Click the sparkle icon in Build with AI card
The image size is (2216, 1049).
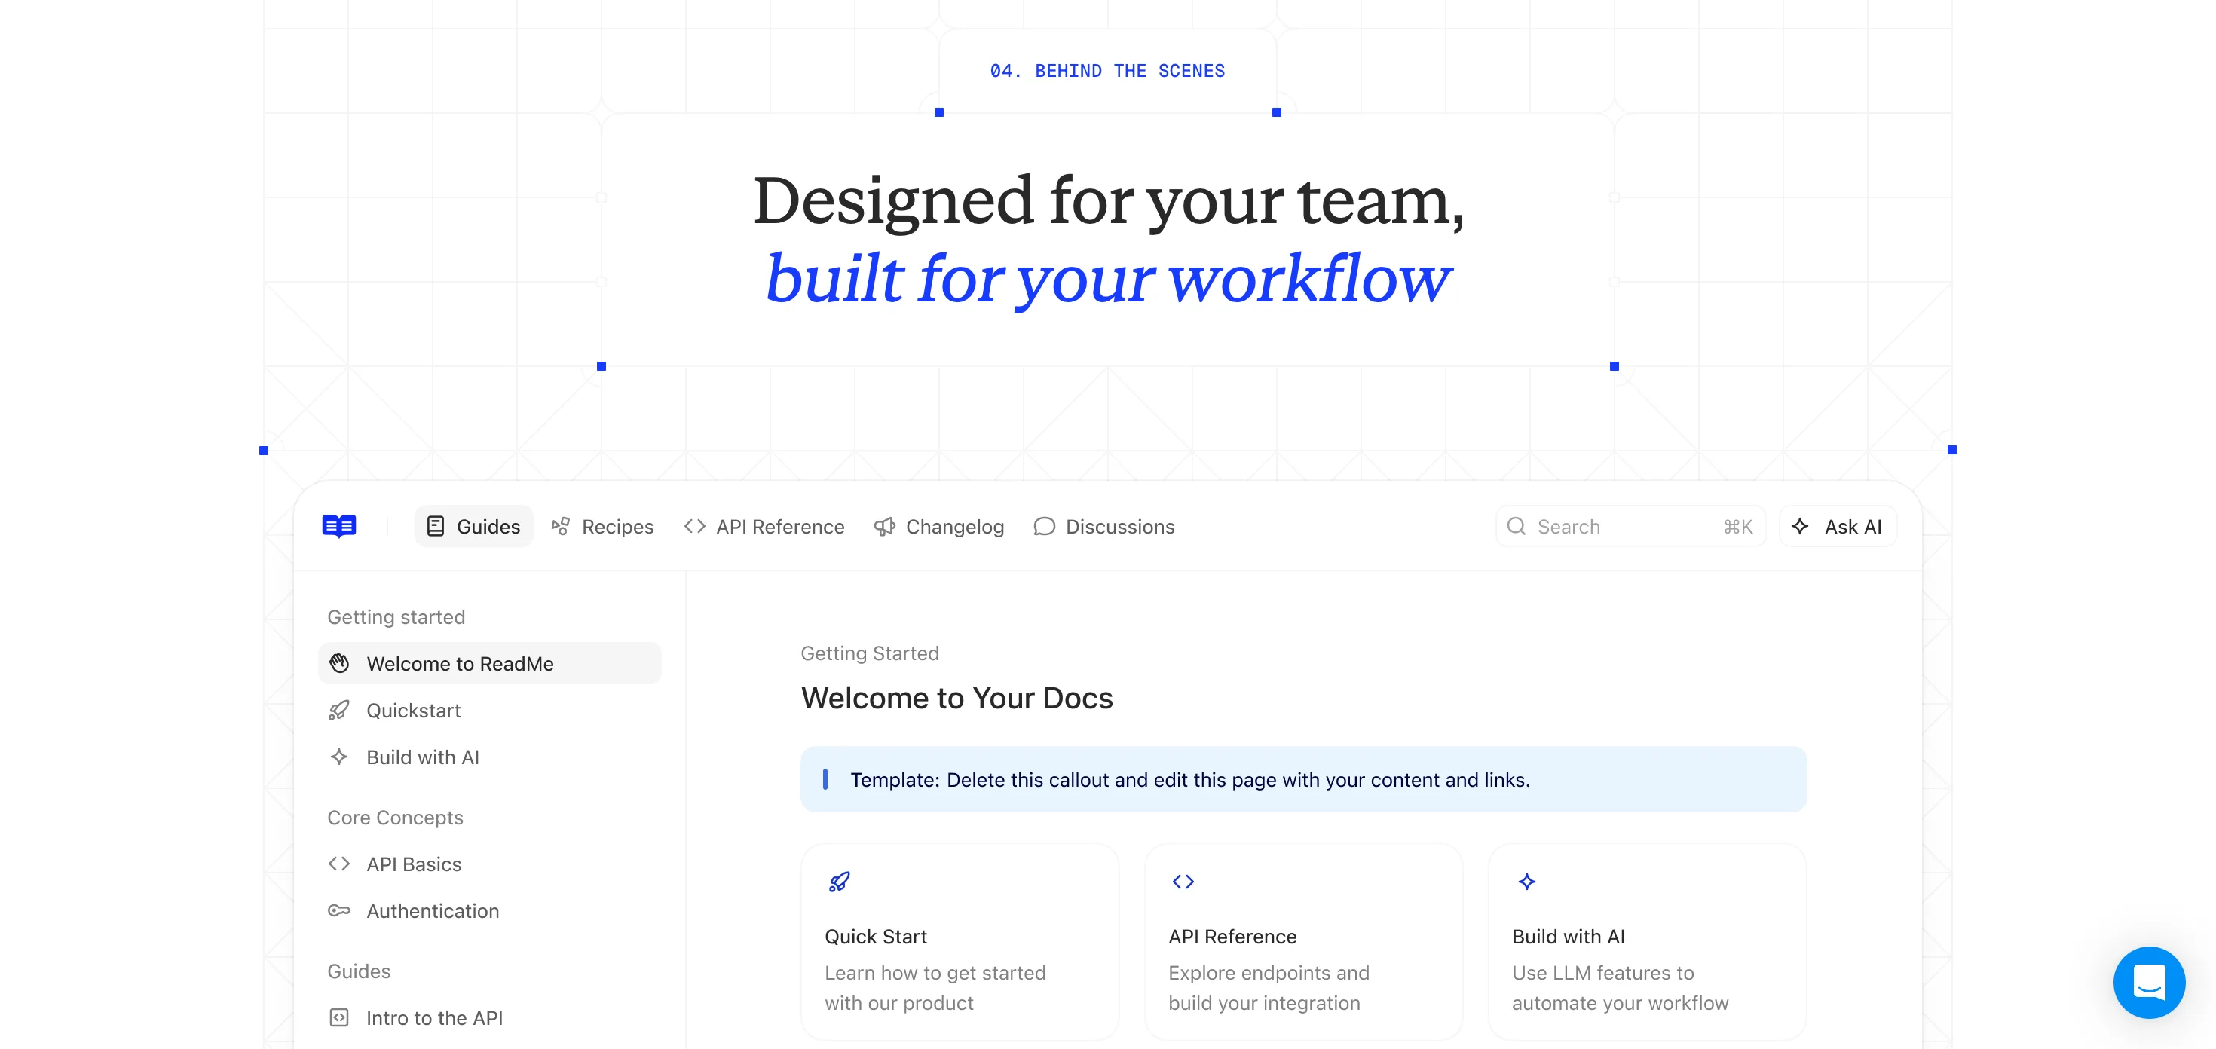1526,882
